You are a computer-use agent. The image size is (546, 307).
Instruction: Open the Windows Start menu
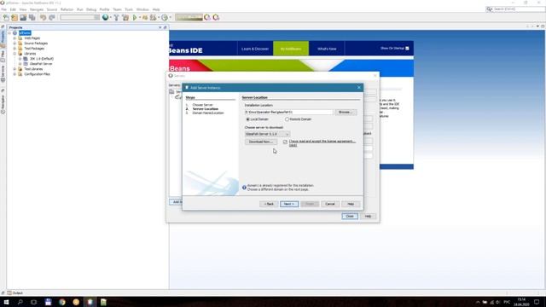click(x=6, y=302)
